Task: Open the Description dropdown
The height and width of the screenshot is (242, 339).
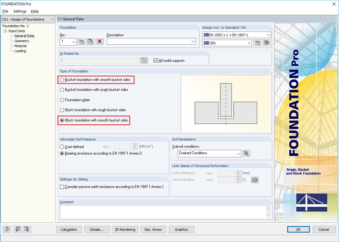Action: (x=193, y=41)
